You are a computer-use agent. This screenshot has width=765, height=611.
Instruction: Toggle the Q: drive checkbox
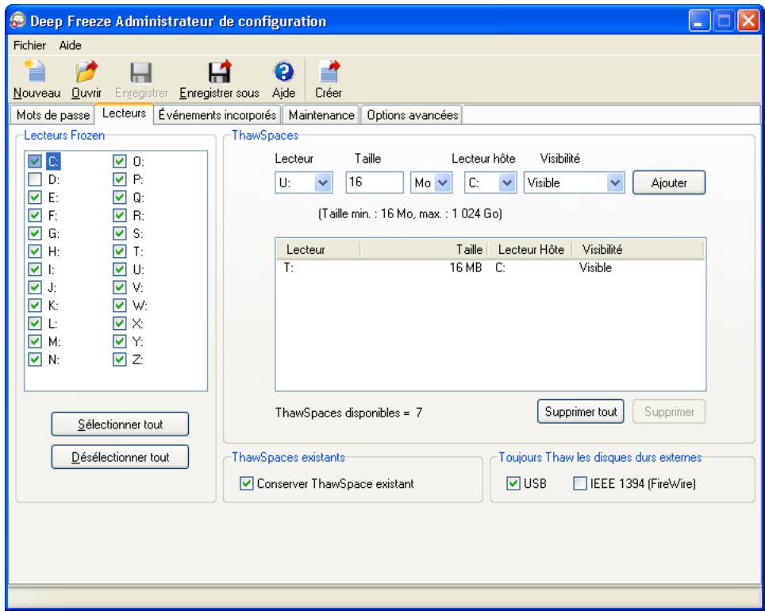pos(120,197)
